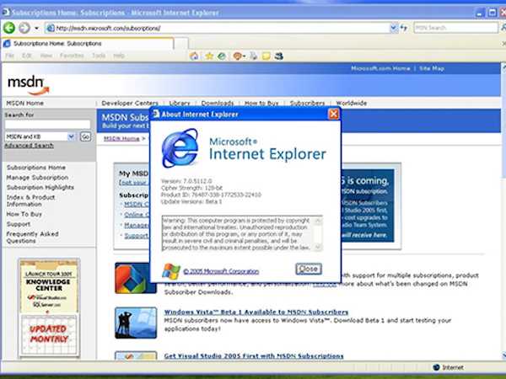Open the Microsoft.com Home link
This screenshot has height=379, width=506.
(380, 68)
